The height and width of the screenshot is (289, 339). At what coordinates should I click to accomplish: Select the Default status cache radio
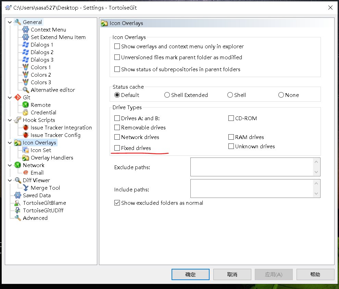[x=117, y=95]
